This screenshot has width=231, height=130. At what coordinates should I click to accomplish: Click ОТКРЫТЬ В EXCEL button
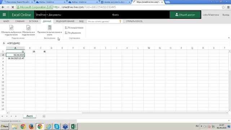pos(134,21)
